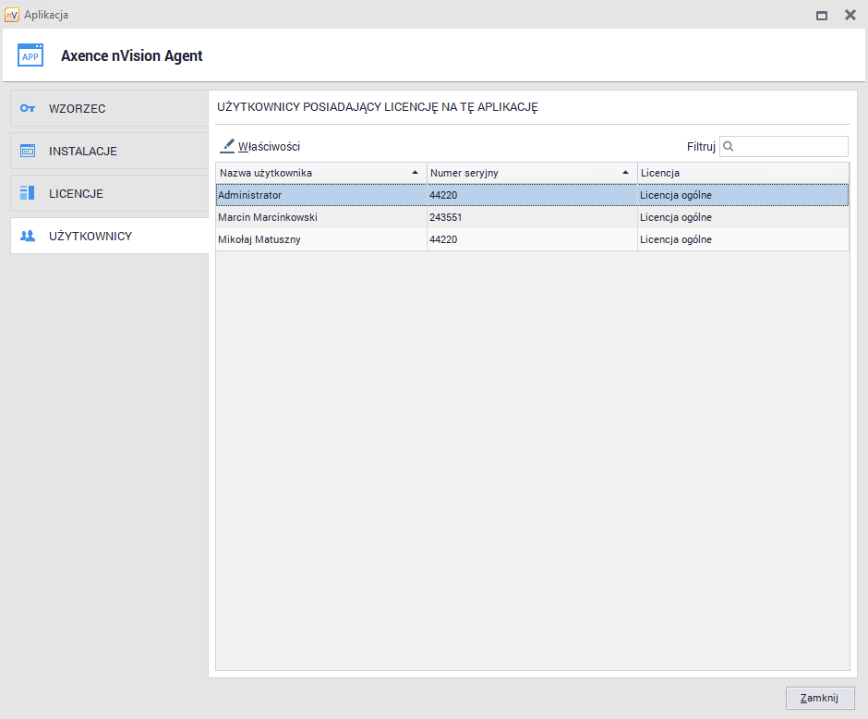Toggle sort arrow on Numer seryjny column
The image size is (868, 719).
click(x=626, y=173)
